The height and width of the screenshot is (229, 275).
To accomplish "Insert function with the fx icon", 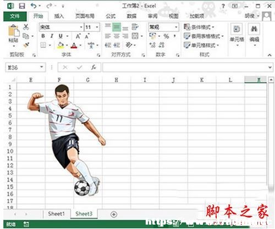I will 94,68.
